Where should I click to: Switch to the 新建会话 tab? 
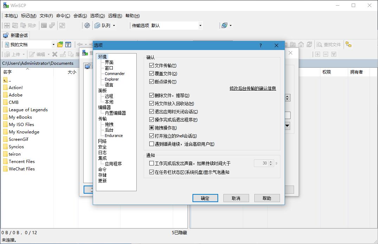[x=16, y=35]
